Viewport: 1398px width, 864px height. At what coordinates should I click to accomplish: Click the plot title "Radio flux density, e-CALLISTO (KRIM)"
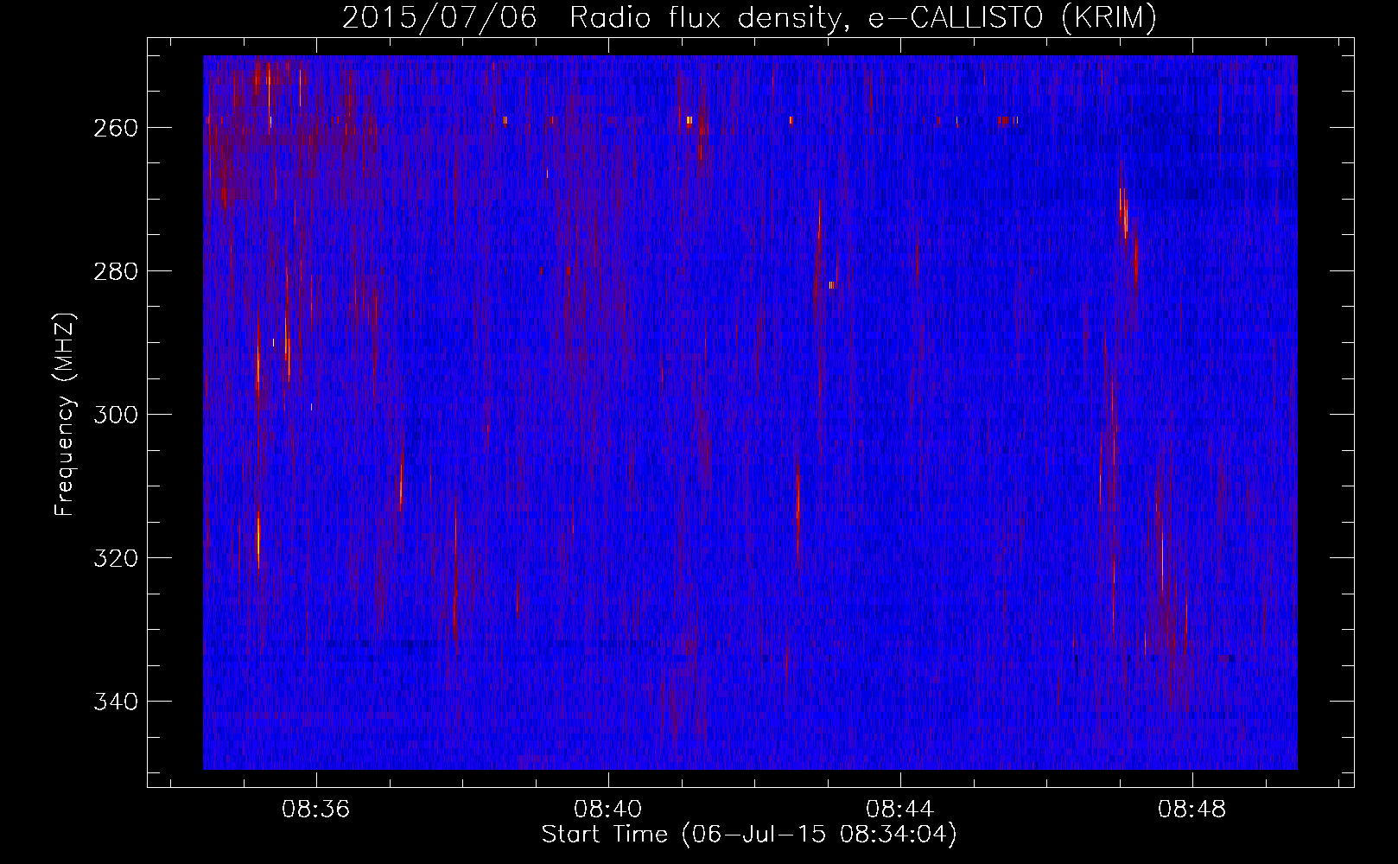(863, 18)
